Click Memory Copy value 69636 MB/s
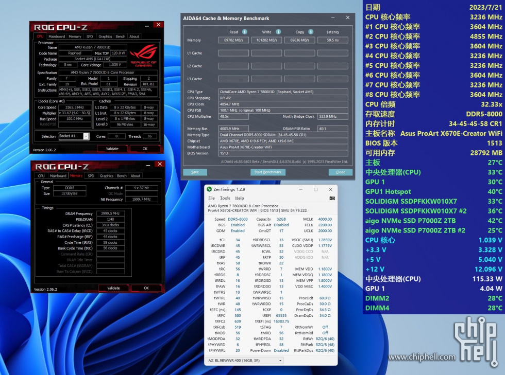The height and width of the screenshot is (375, 505). [299, 40]
